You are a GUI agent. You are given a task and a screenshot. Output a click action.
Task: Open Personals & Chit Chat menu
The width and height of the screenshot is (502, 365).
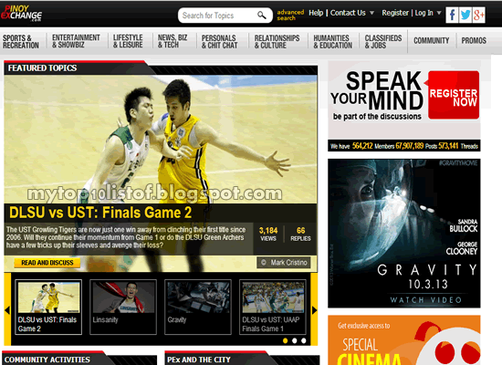220,41
